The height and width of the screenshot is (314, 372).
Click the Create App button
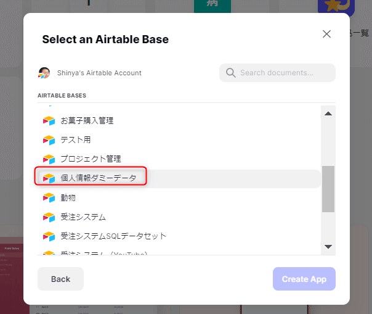tap(304, 279)
